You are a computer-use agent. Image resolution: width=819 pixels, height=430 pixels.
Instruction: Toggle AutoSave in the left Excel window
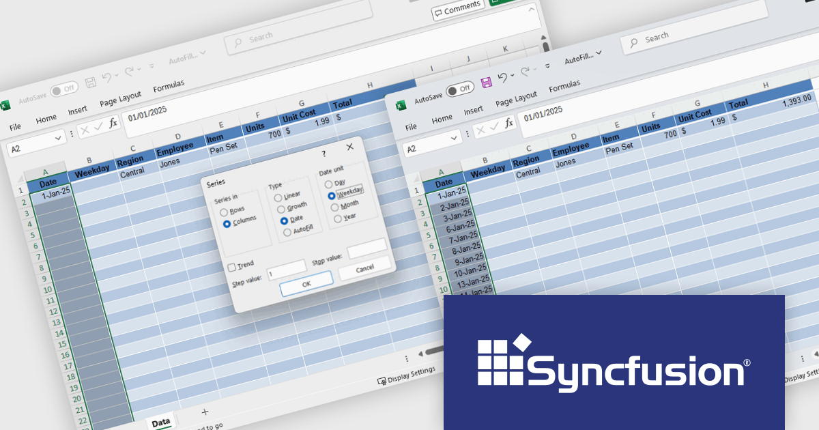pos(65,89)
